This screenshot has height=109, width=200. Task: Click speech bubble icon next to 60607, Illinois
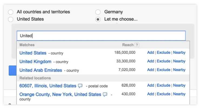[x=80, y=86]
